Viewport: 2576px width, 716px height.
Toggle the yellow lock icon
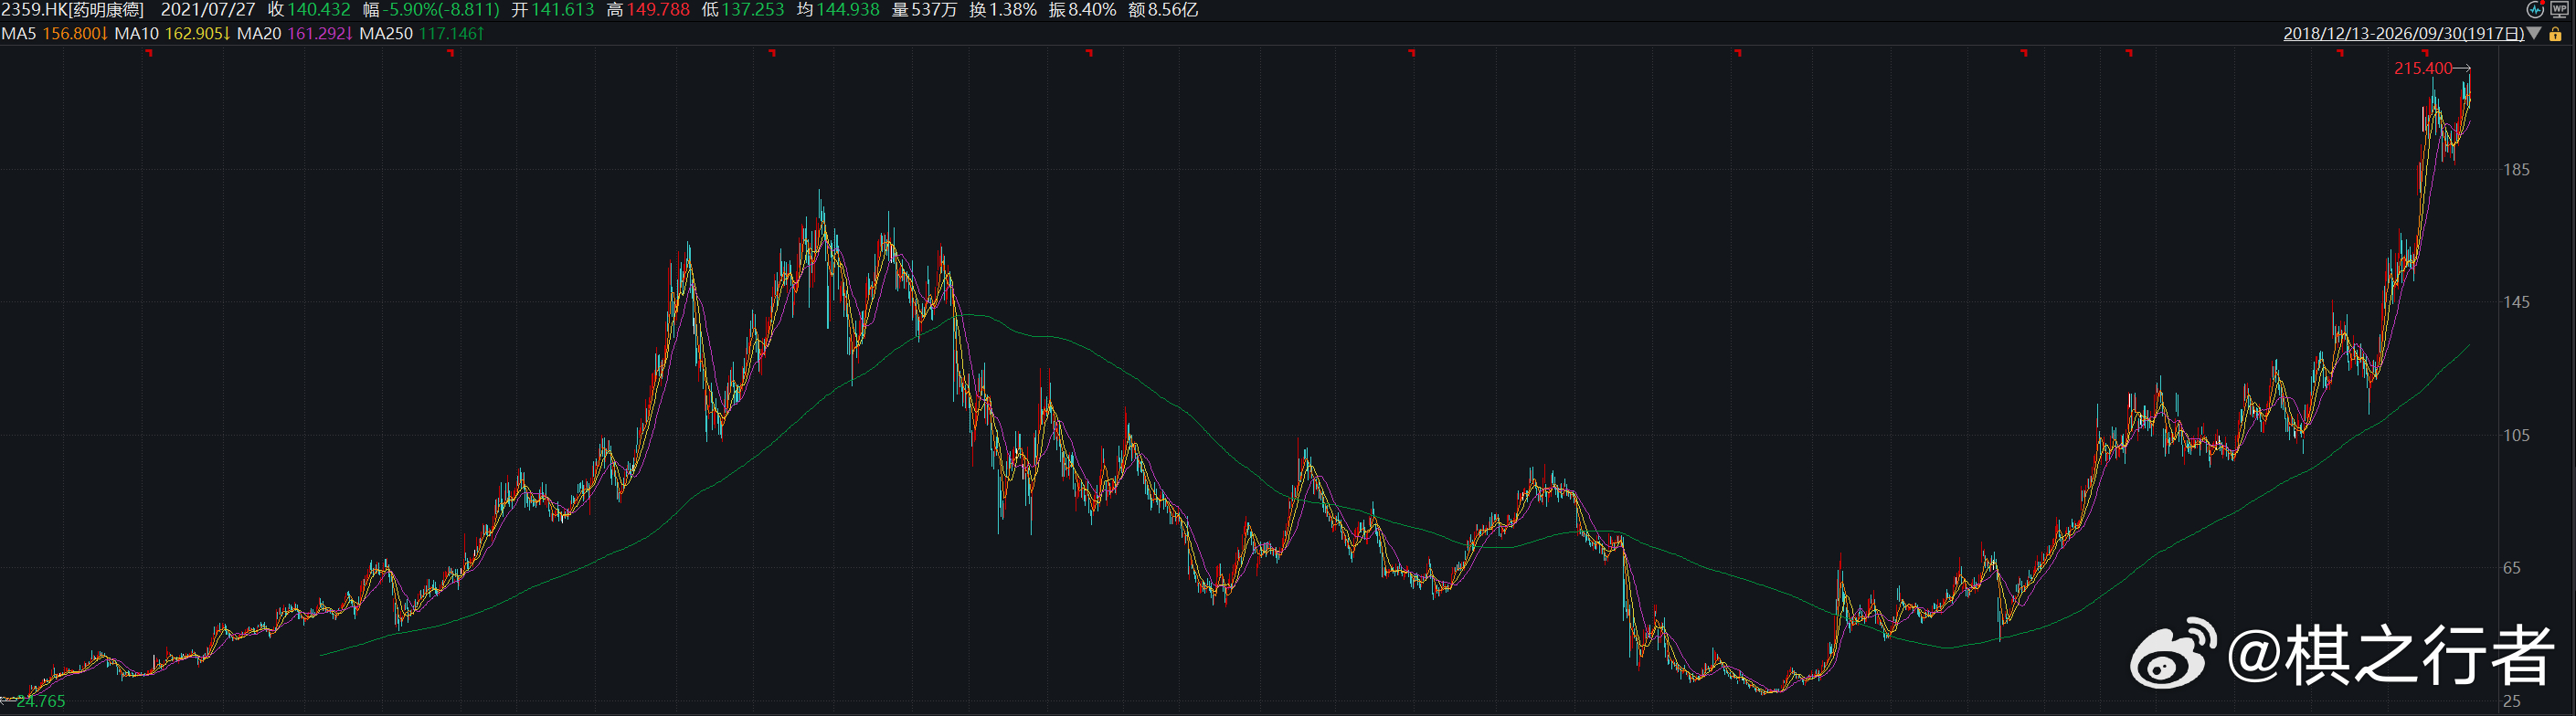(2556, 34)
